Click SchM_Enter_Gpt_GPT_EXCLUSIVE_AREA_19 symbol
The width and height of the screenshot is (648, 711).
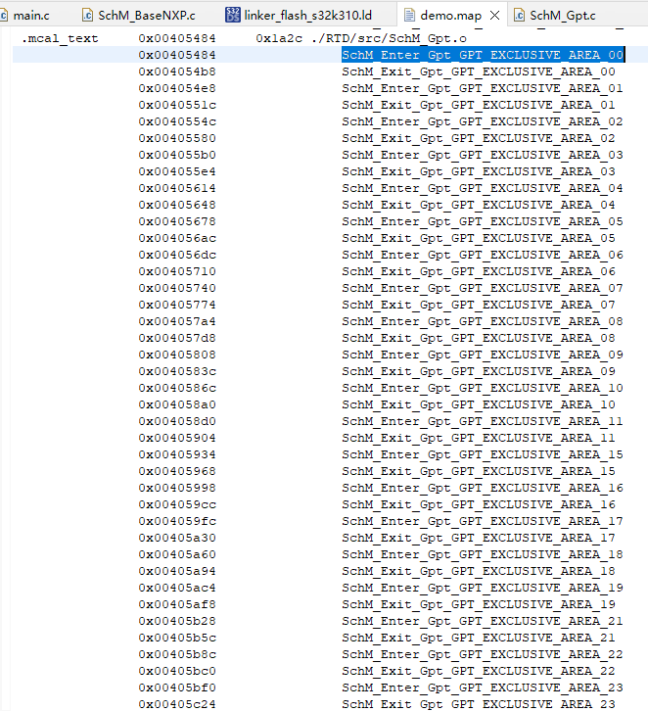(x=483, y=588)
